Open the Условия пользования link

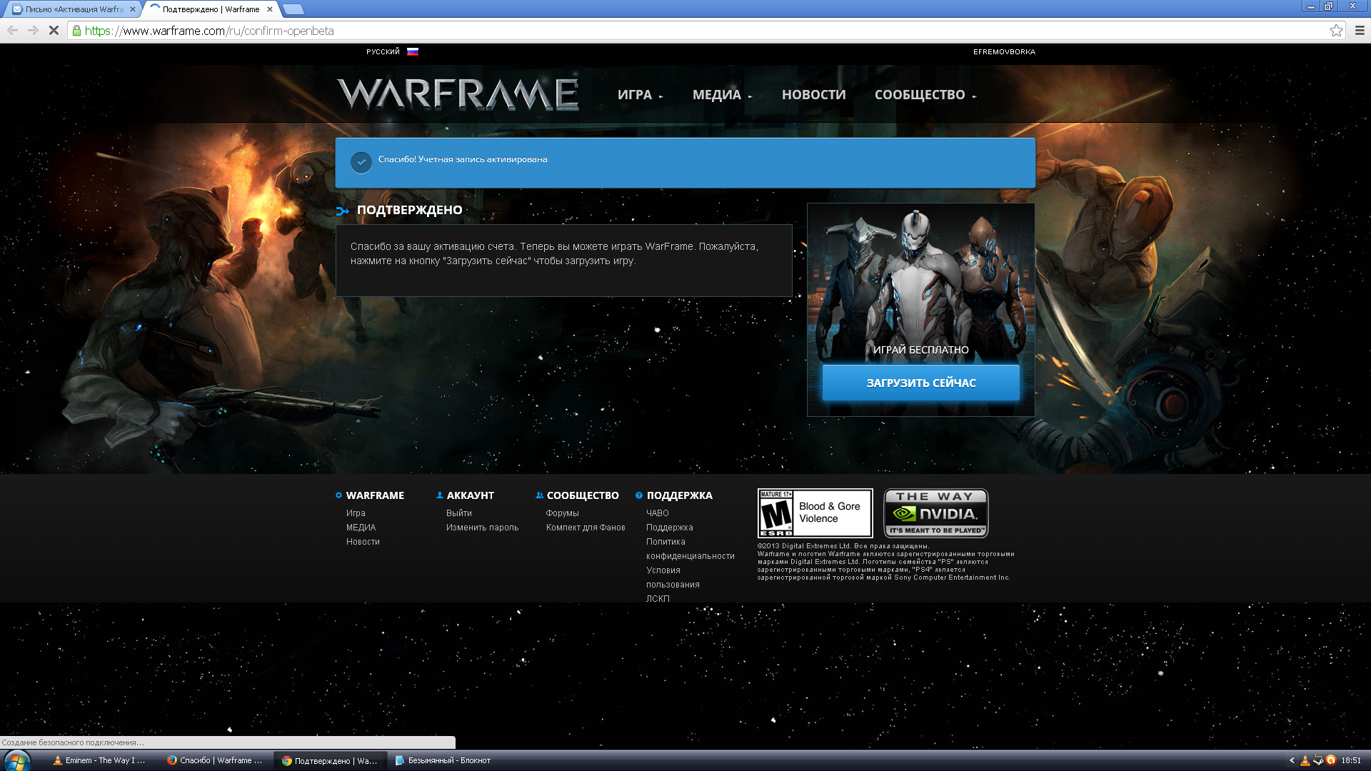point(673,578)
